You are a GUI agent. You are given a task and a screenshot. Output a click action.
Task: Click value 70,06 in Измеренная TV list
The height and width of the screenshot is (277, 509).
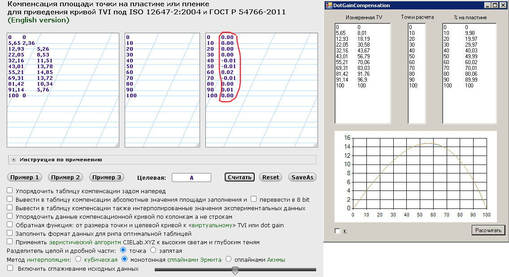364,62
